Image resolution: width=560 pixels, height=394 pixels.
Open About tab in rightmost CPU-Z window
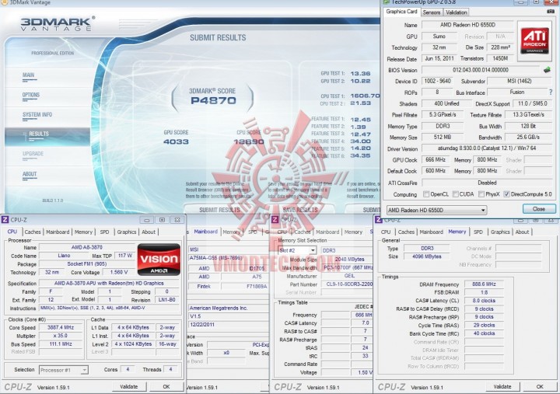[x=522, y=232]
